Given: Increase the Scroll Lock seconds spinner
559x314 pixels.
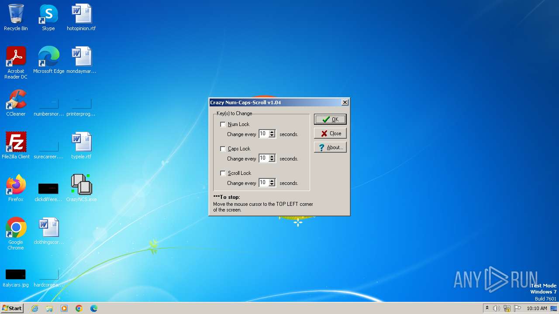Looking at the screenshot, I should point(272,181).
